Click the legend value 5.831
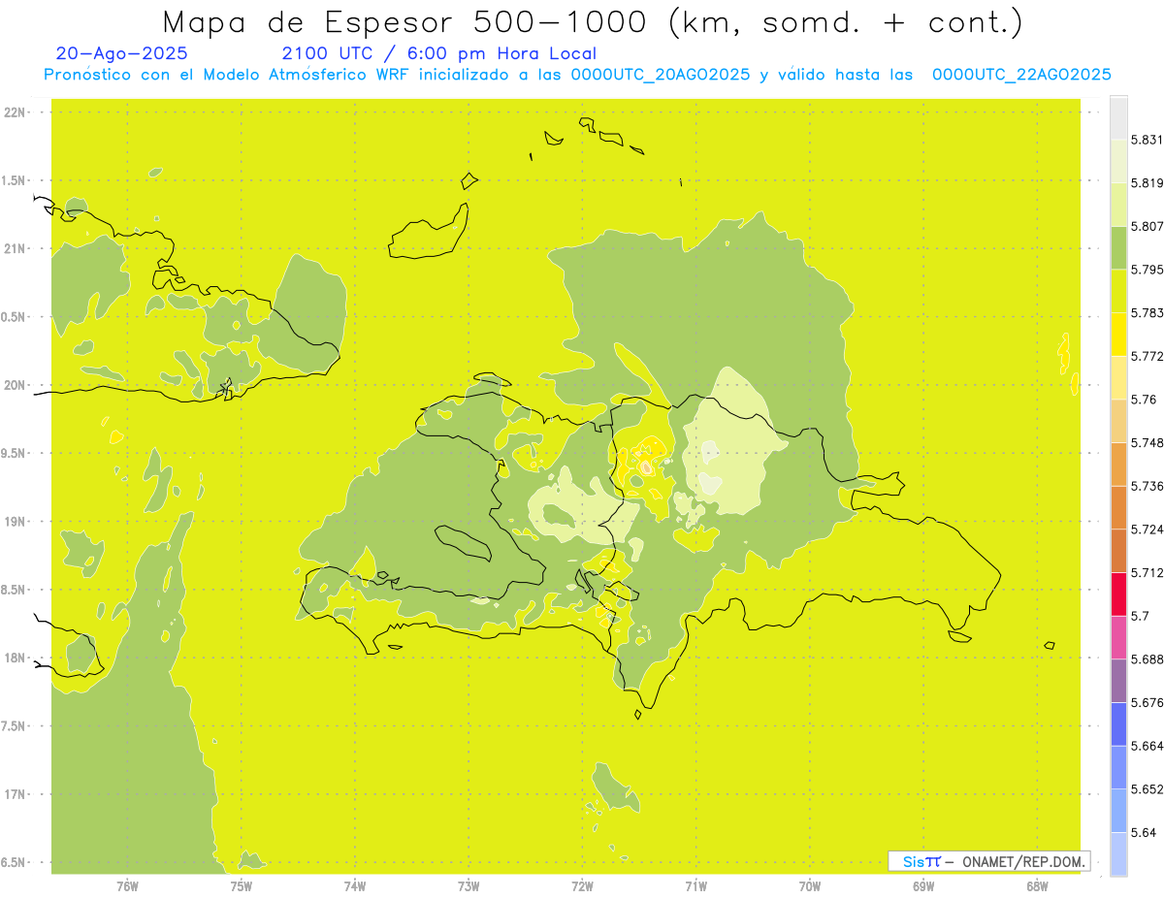 click(x=1147, y=140)
